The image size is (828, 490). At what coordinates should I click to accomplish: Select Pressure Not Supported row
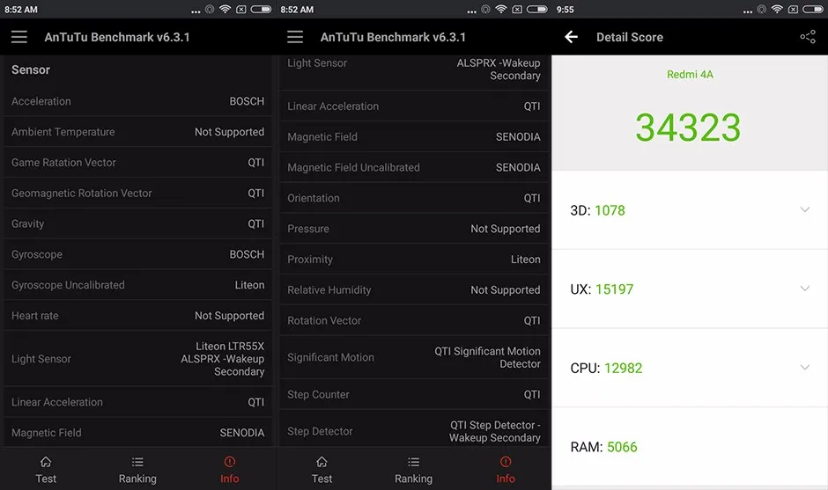click(x=414, y=229)
